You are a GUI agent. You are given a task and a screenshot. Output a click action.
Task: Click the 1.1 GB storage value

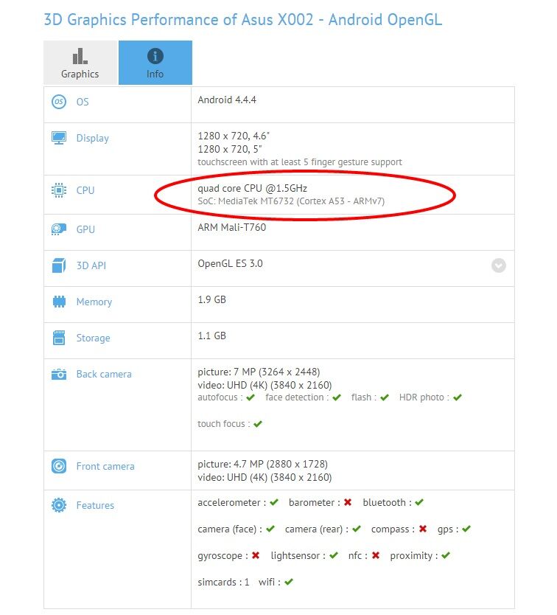(x=211, y=336)
